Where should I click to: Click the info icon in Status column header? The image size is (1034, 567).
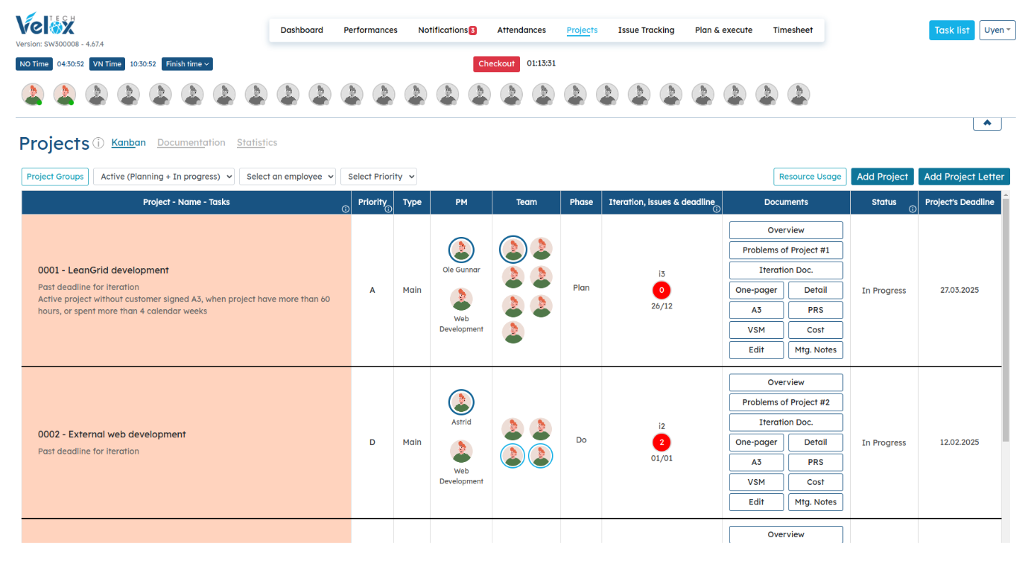click(913, 209)
